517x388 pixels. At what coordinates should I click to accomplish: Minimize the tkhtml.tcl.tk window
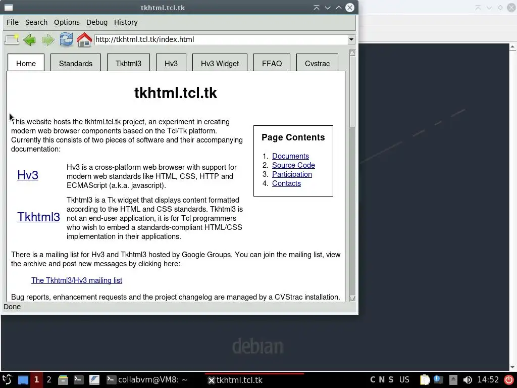[x=327, y=8]
